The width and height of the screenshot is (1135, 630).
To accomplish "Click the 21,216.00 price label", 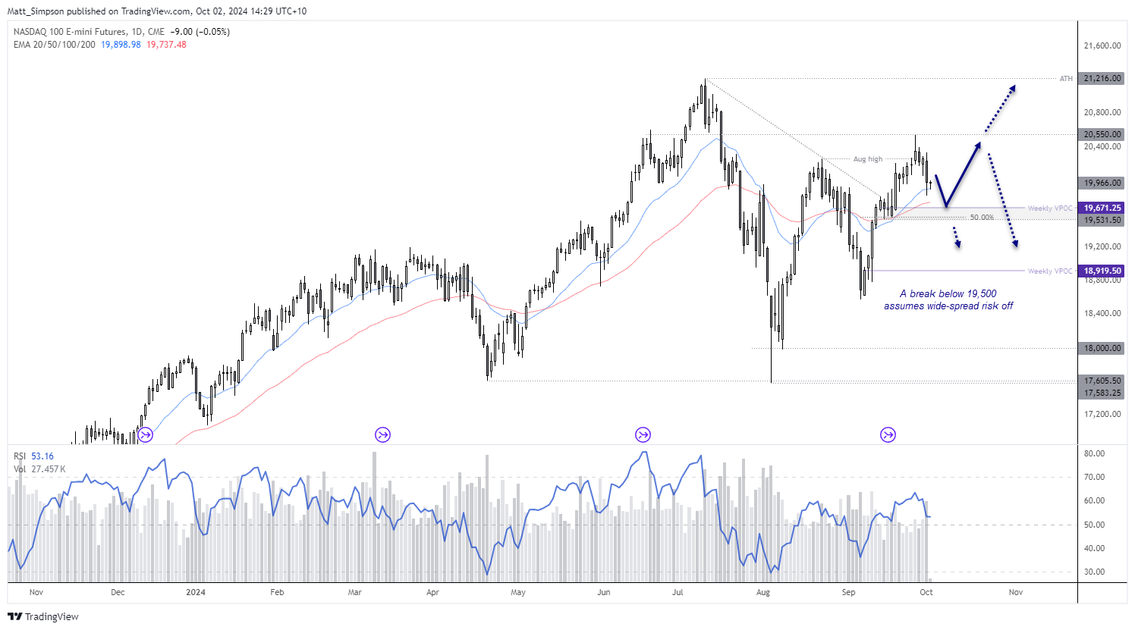I will 1102,79.
